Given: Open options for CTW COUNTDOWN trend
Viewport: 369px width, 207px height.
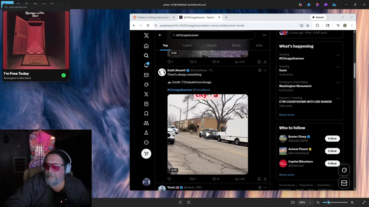Looking at the screenshot, I should (x=338, y=98).
